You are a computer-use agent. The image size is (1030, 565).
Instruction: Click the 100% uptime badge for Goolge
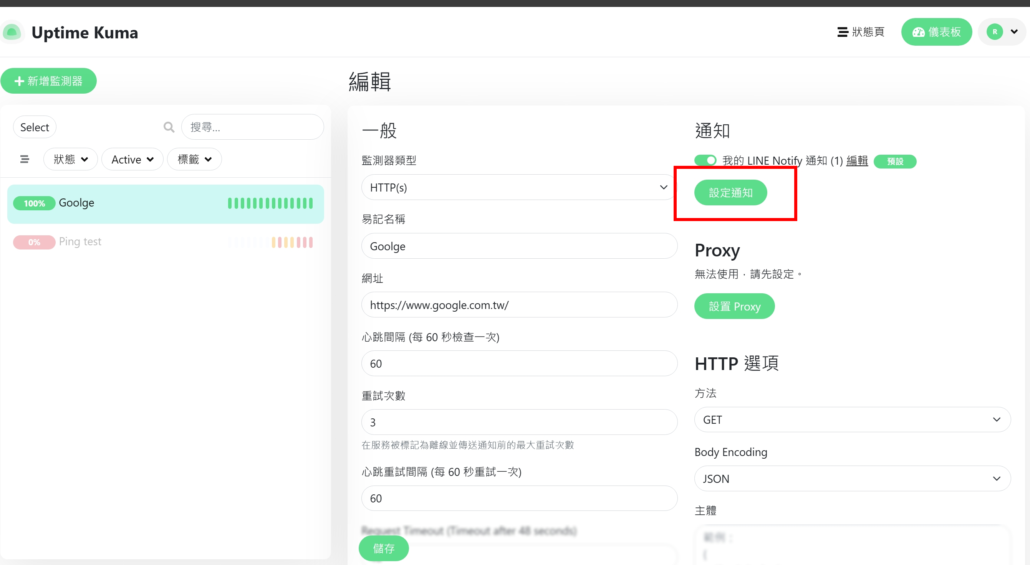pos(34,203)
